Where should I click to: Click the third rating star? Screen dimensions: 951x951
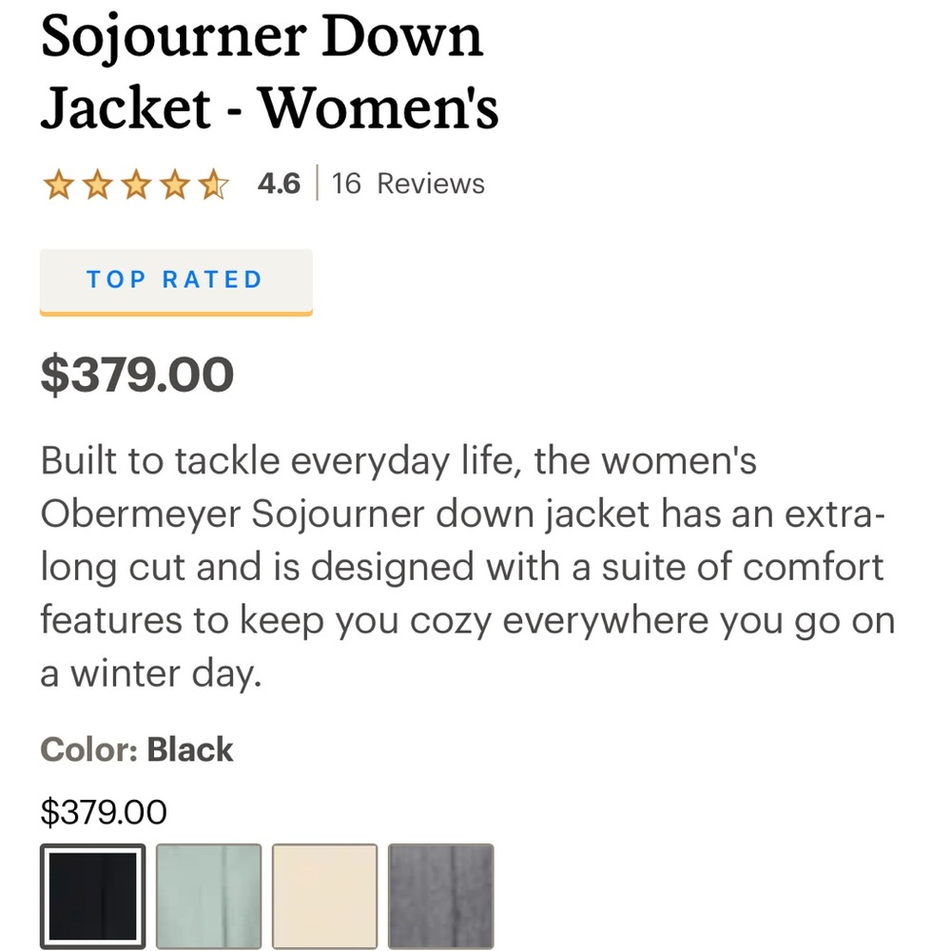(136, 184)
